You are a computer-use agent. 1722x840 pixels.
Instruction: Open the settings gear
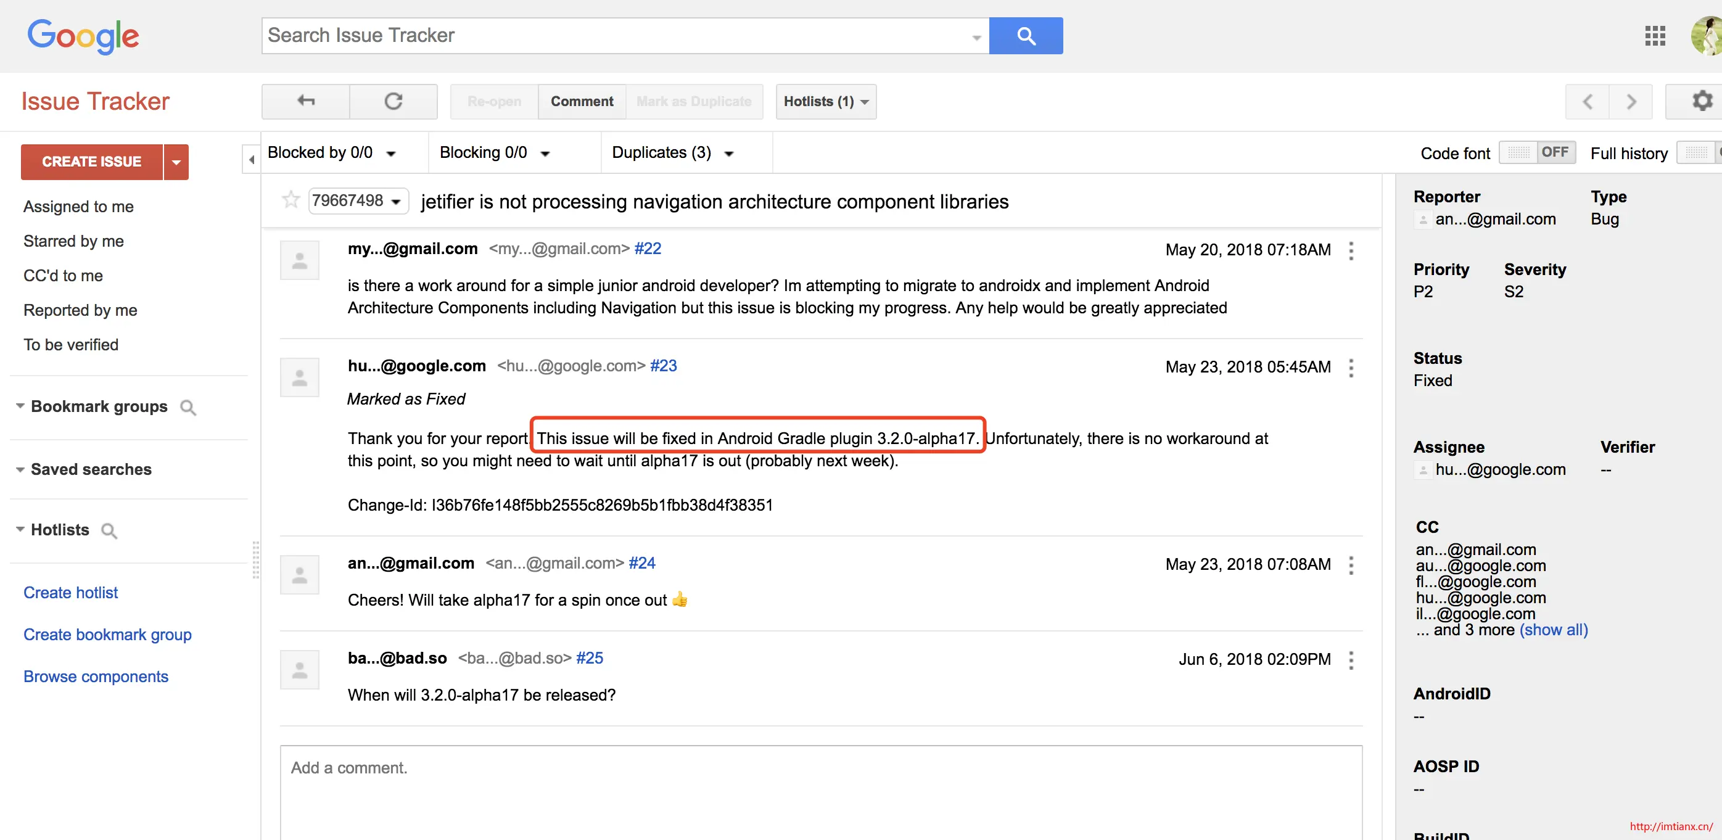[x=1701, y=101]
